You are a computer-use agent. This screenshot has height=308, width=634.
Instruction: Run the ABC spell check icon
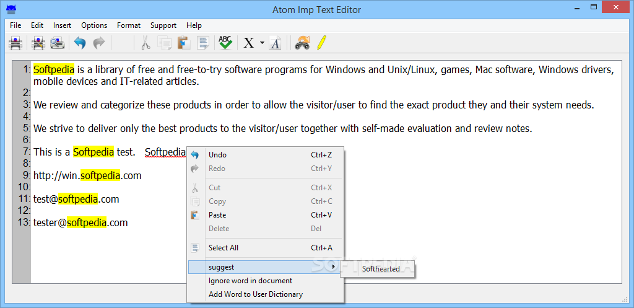tap(225, 43)
